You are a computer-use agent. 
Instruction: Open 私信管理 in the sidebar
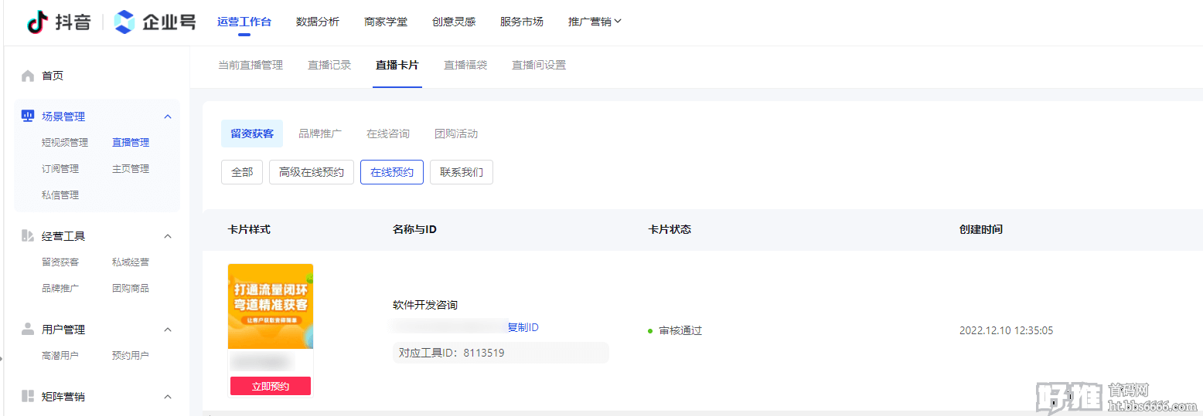[x=60, y=195]
